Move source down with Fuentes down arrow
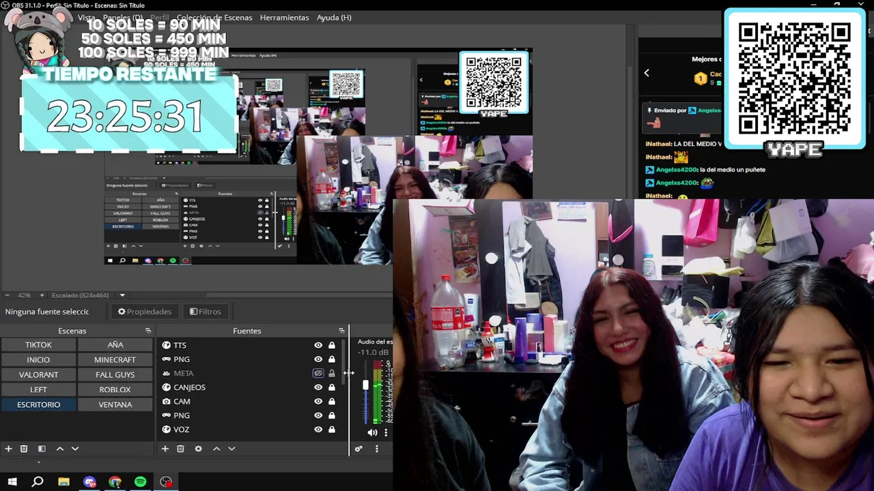The height and width of the screenshot is (491, 874). click(x=231, y=449)
